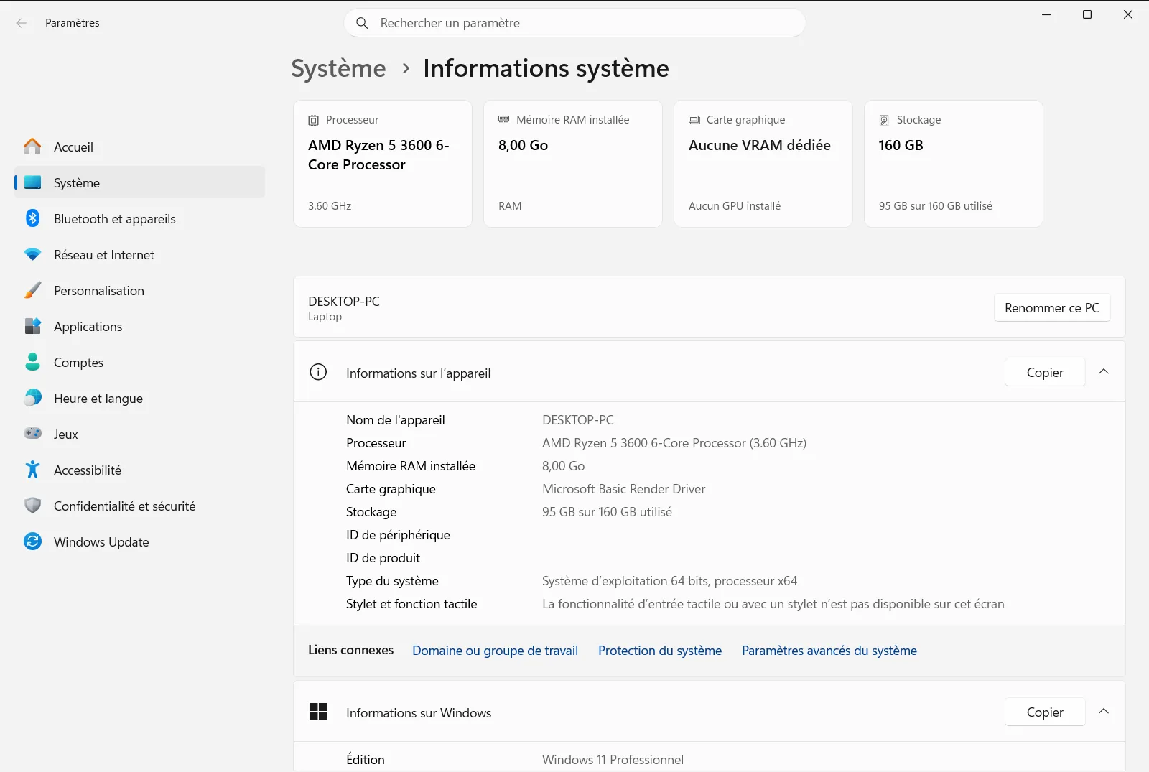Image resolution: width=1149 pixels, height=772 pixels.
Task: Collapse the Informations sur Windows section
Action: [1104, 712]
